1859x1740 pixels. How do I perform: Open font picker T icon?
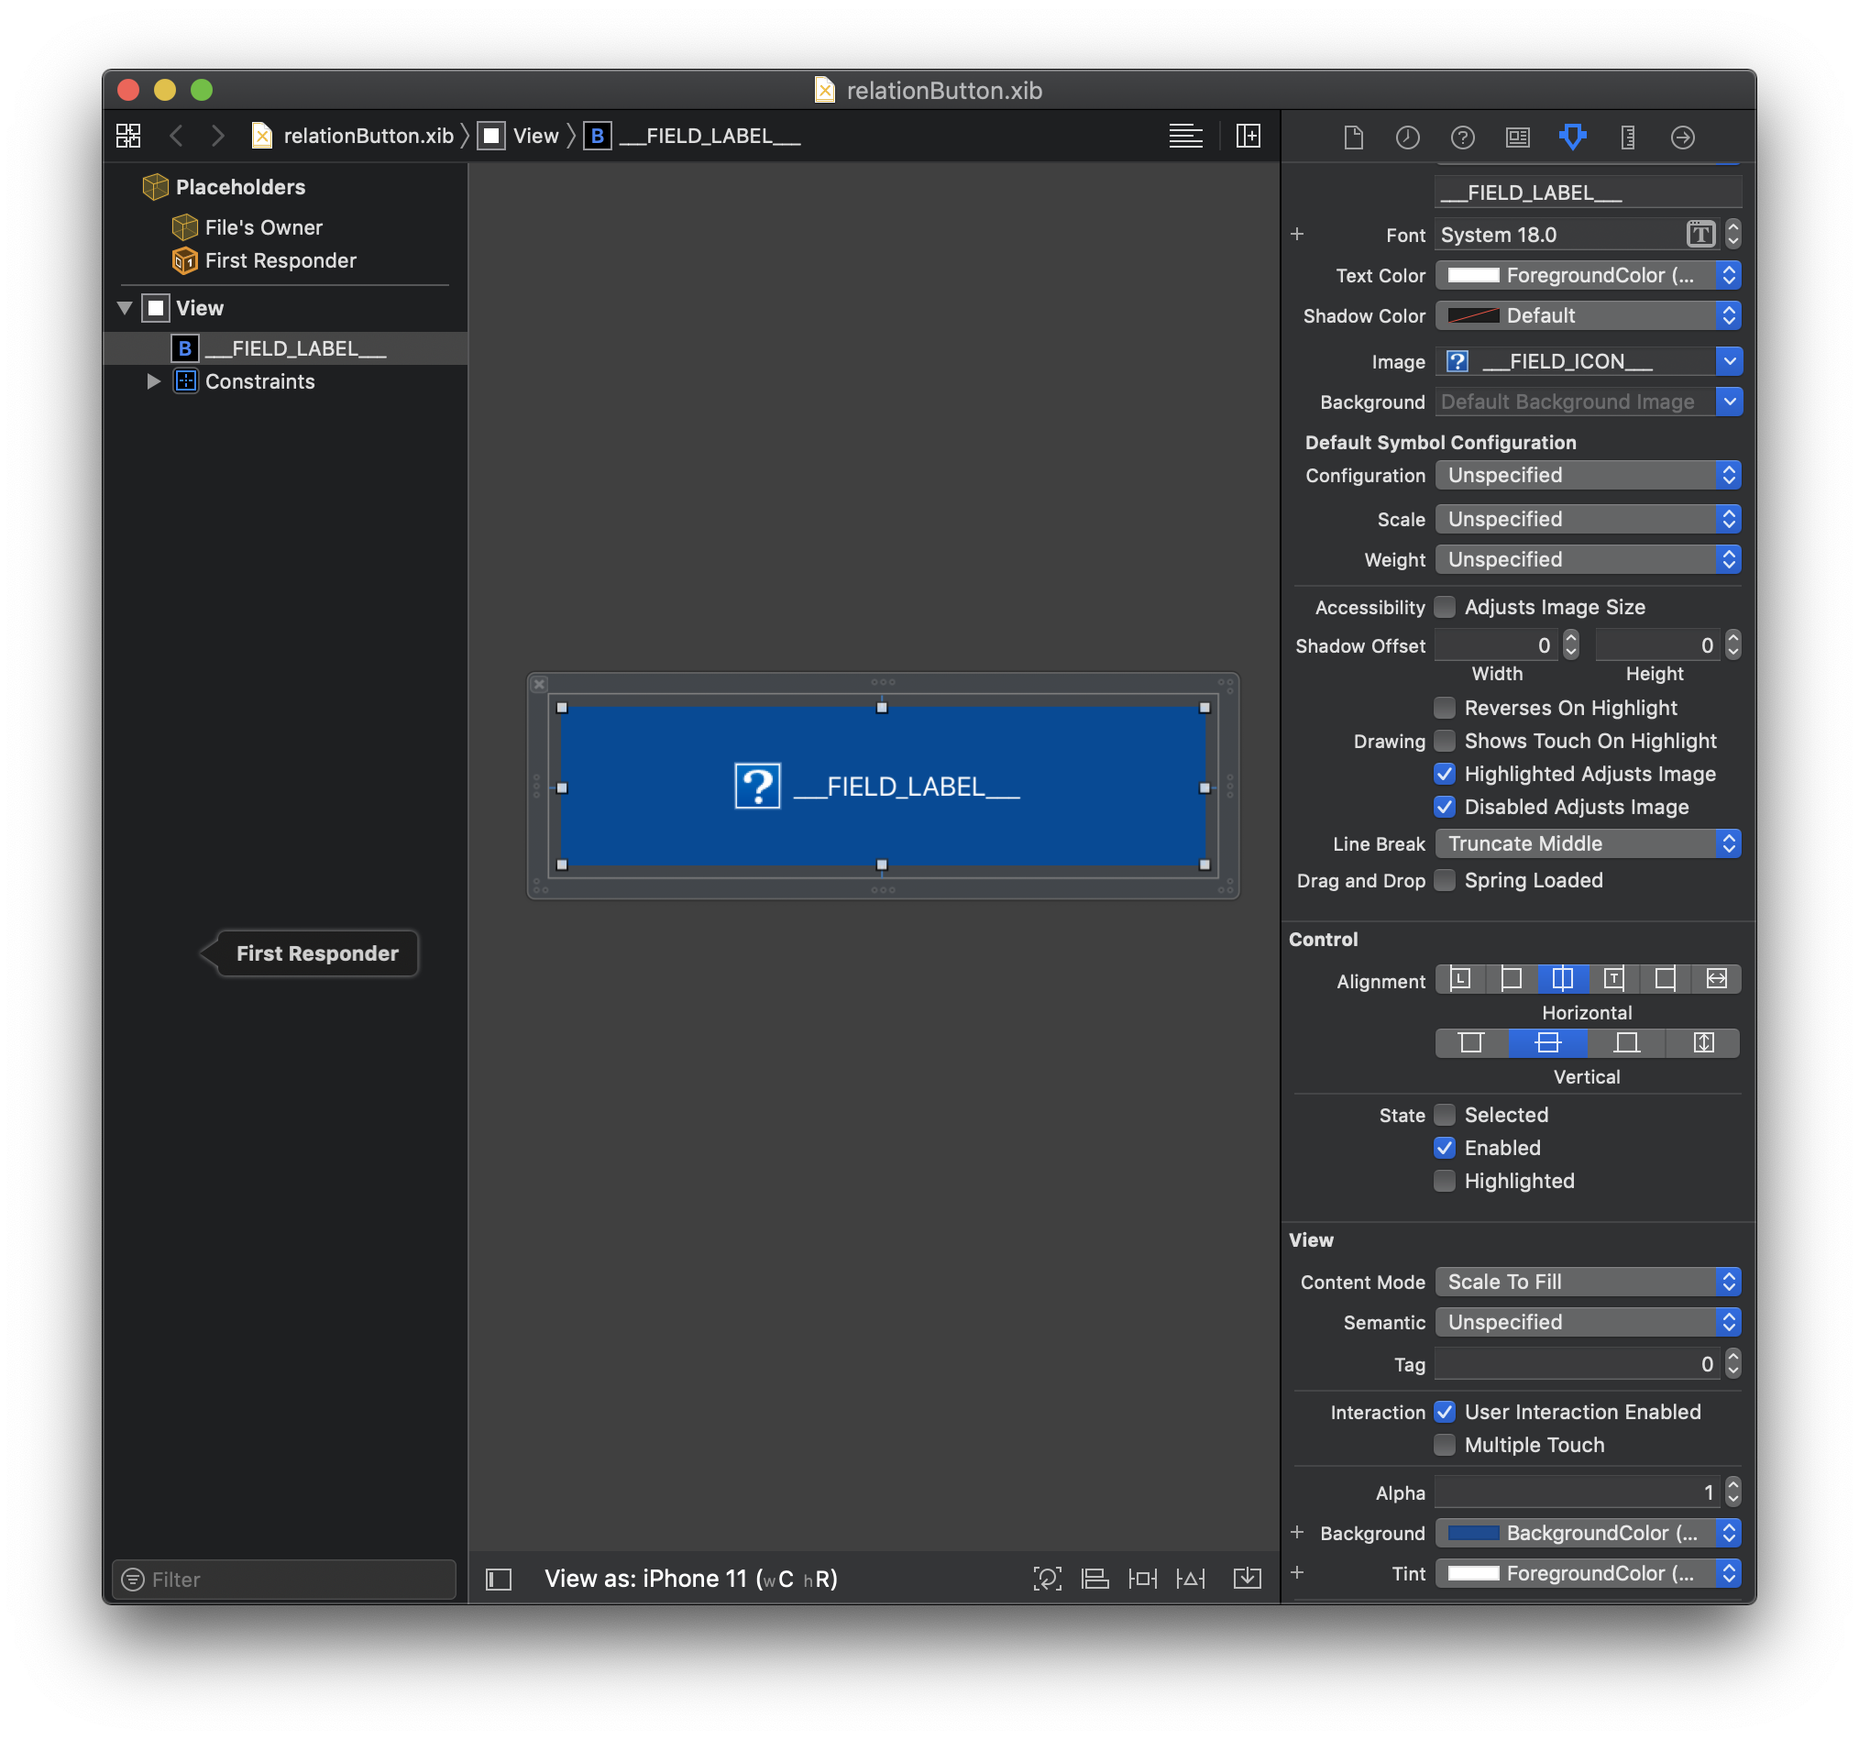click(x=1701, y=235)
